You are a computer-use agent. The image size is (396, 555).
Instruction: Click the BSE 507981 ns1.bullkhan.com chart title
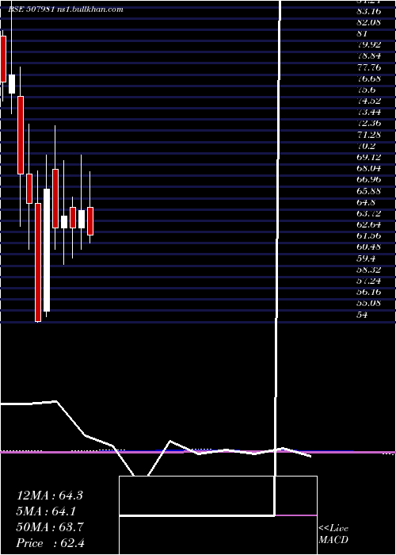tap(66, 10)
